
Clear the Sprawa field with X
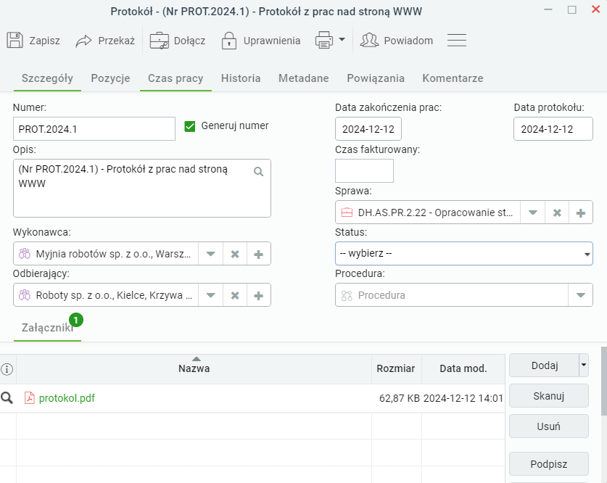coord(557,212)
